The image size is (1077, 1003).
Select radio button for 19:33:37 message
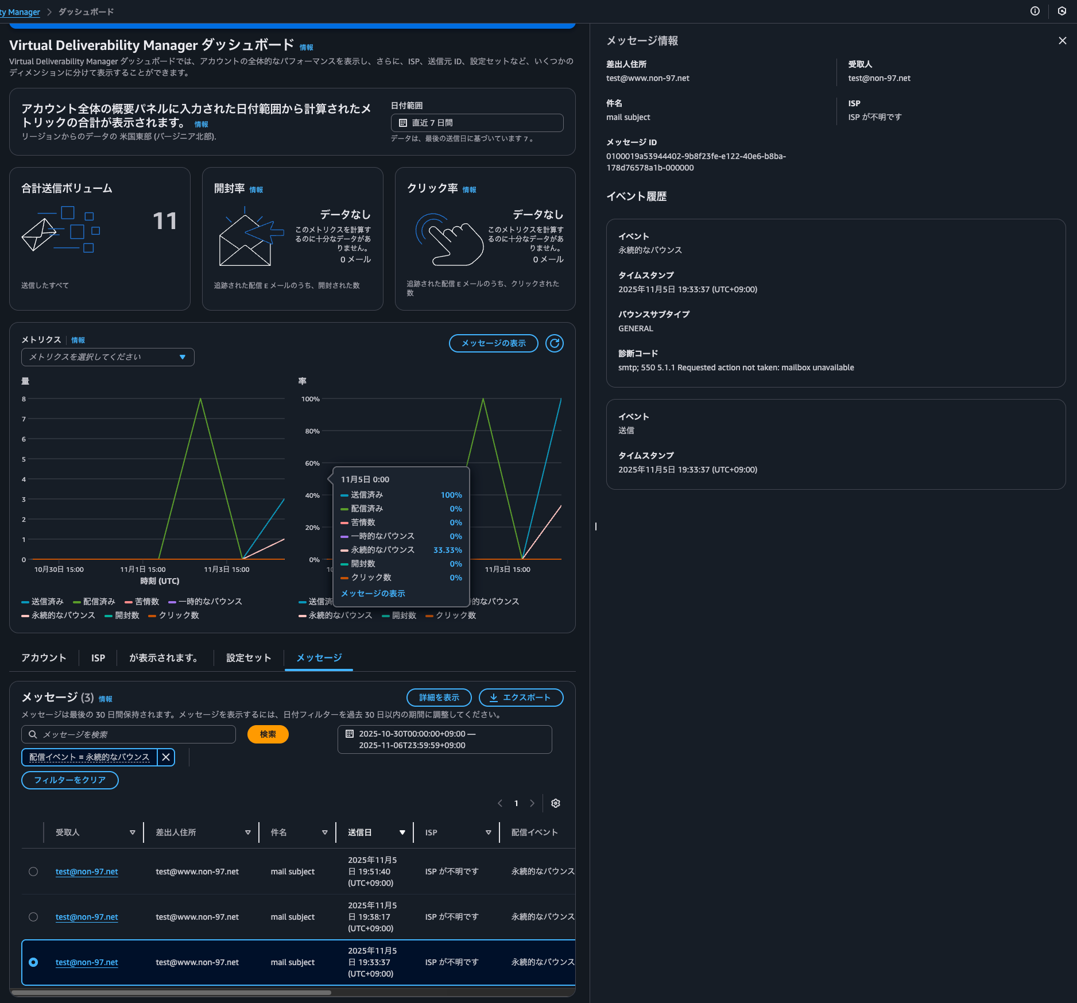click(x=33, y=962)
